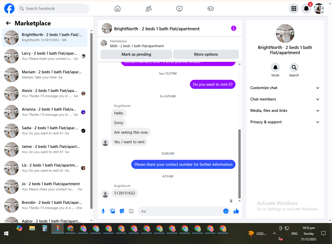This screenshot has width=332, height=244.
Task: Click the muted volume tray icon
Action: [280, 239]
